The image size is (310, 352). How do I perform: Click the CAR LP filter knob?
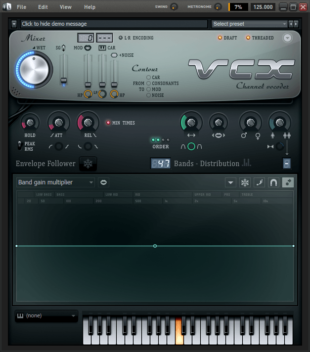click(x=102, y=94)
